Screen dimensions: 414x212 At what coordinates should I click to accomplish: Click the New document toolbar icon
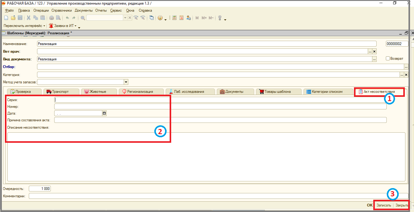tap(6, 18)
